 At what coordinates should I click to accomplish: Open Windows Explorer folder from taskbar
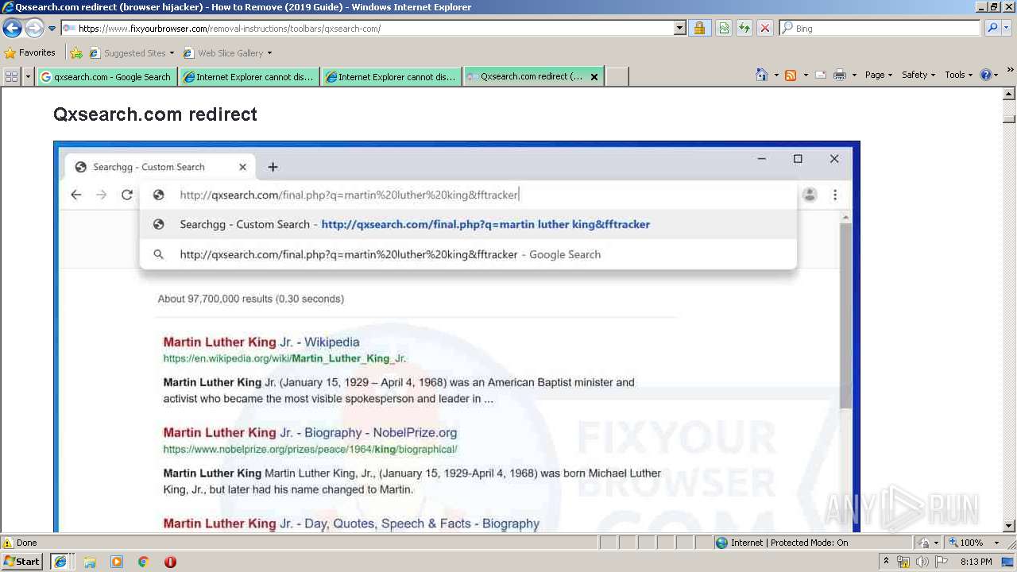point(90,562)
